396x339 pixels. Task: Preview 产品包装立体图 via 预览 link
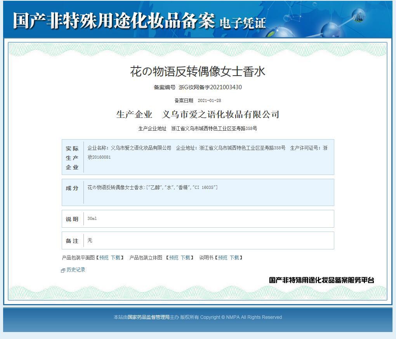(x=174, y=258)
